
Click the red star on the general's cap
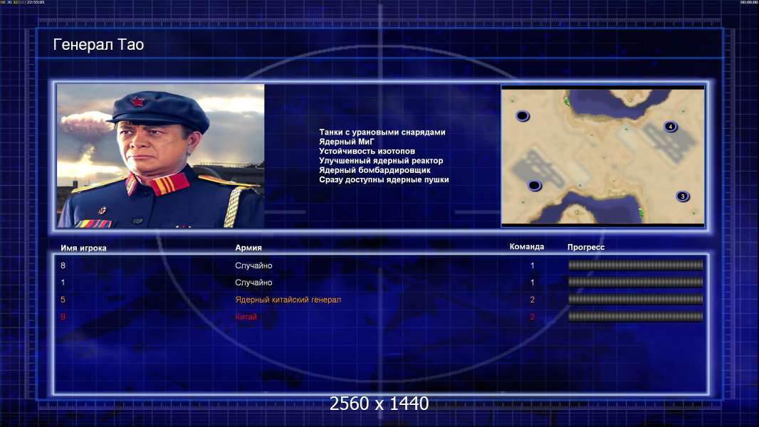(x=137, y=101)
